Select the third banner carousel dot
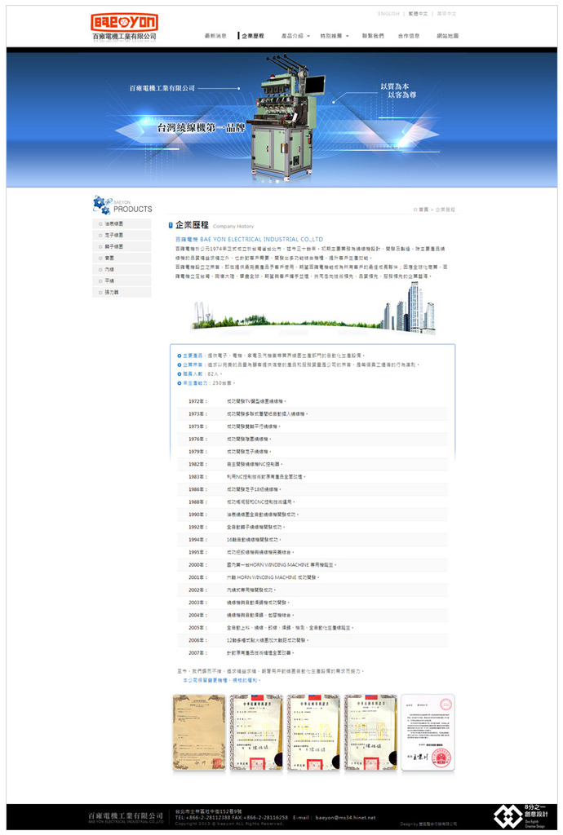The width and height of the screenshot is (563, 835). tap(277, 181)
